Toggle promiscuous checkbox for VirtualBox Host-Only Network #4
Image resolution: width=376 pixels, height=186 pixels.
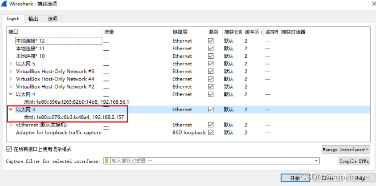click(x=211, y=79)
